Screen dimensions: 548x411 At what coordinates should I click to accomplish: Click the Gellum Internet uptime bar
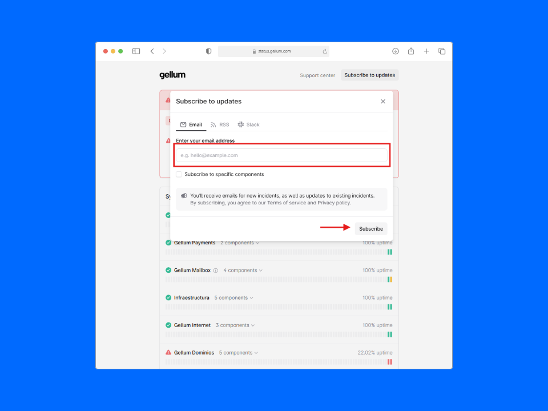(279, 335)
